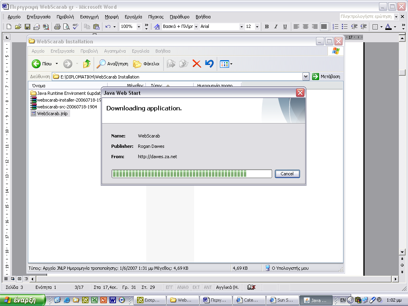Apply font color with the A icon
408x306 pixels.
[388, 27]
